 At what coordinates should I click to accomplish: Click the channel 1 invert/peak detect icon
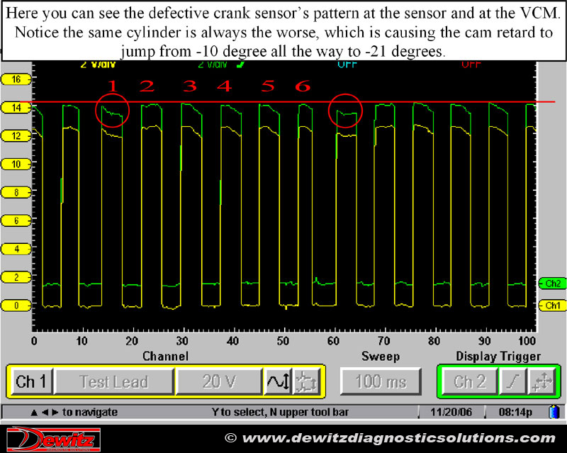pyautogui.click(x=306, y=381)
